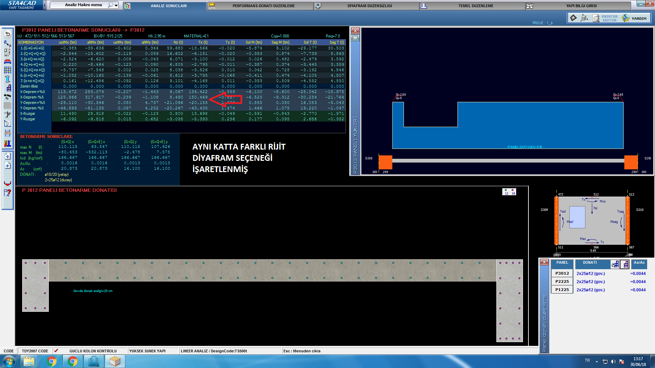
Task: Open the Analiz Makro menu
Action: pyautogui.click(x=84, y=5)
